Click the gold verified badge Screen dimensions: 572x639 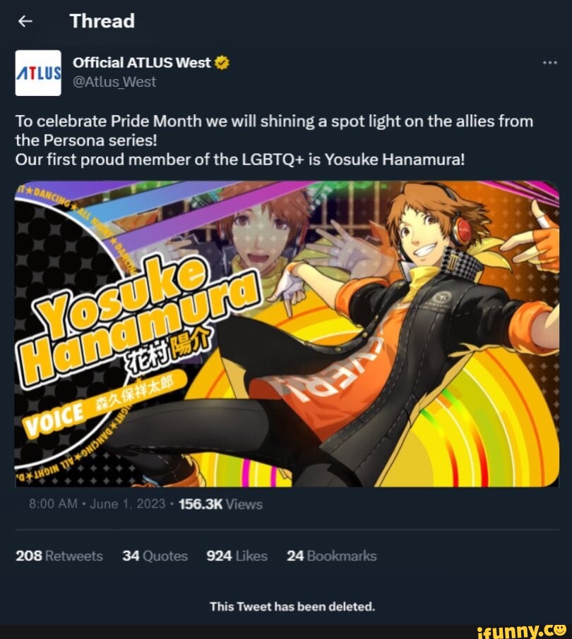point(222,63)
